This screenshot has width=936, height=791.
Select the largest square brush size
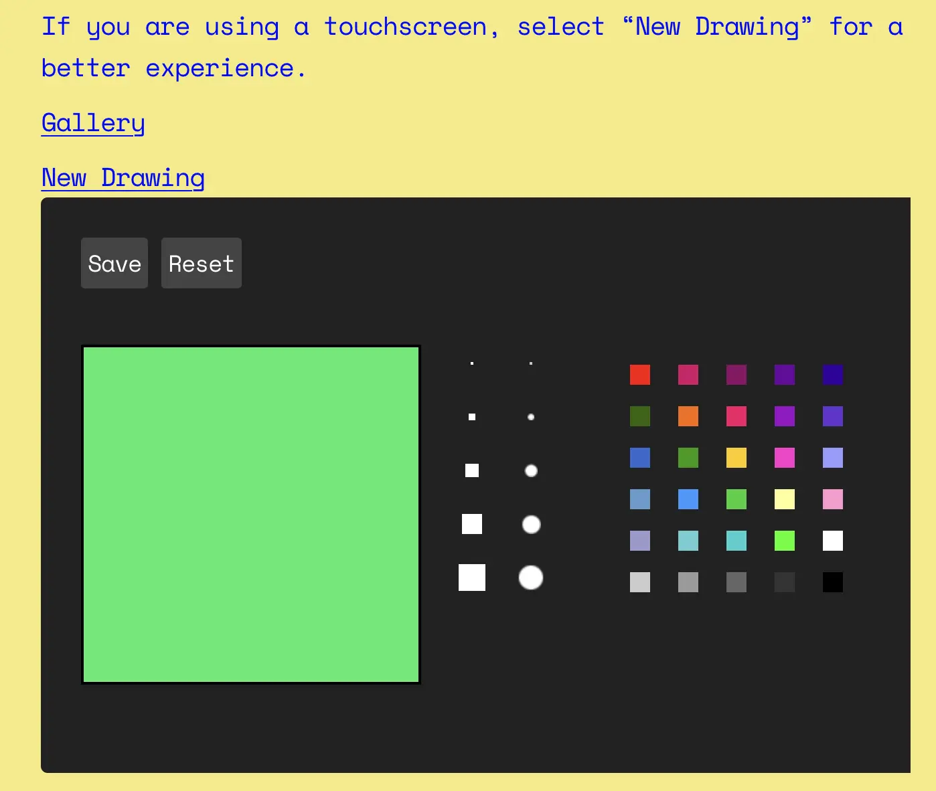(x=472, y=578)
